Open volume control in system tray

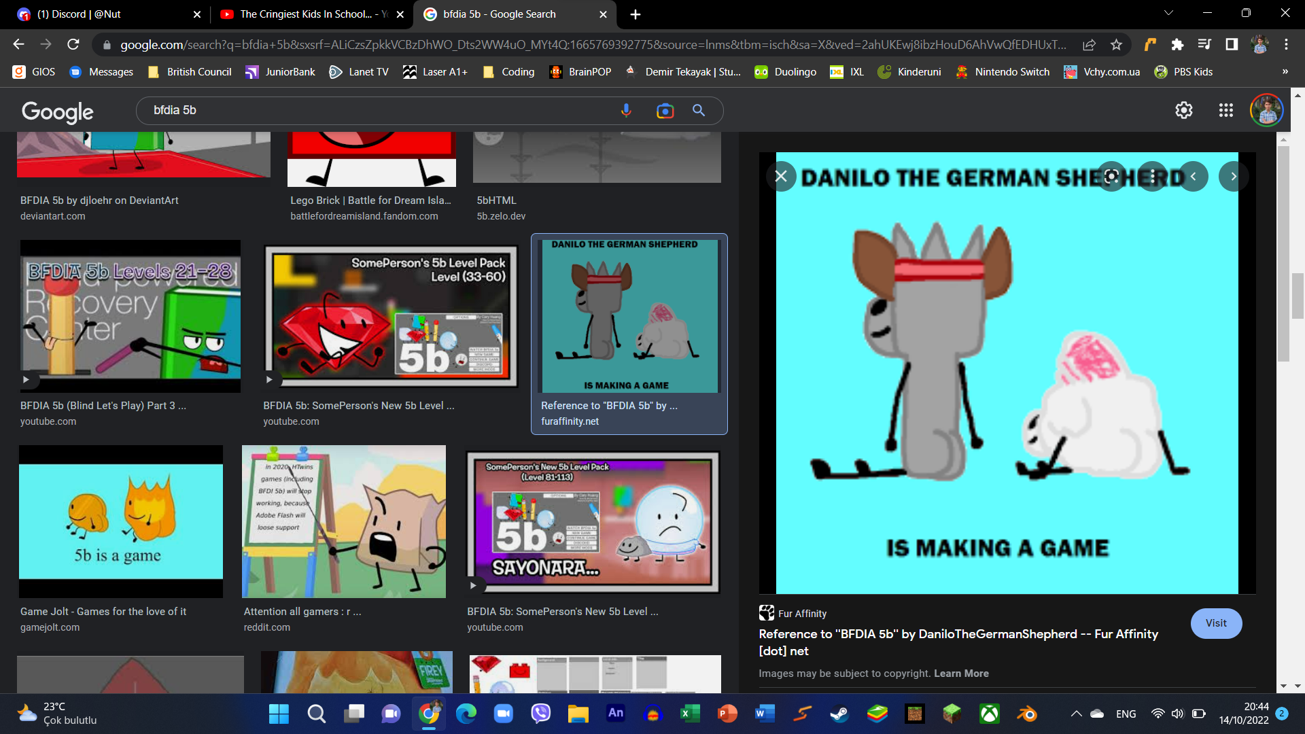pyautogui.click(x=1178, y=714)
